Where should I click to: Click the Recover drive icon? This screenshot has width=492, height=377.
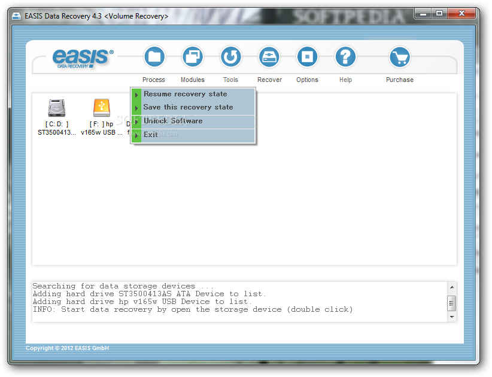pyautogui.click(x=269, y=57)
